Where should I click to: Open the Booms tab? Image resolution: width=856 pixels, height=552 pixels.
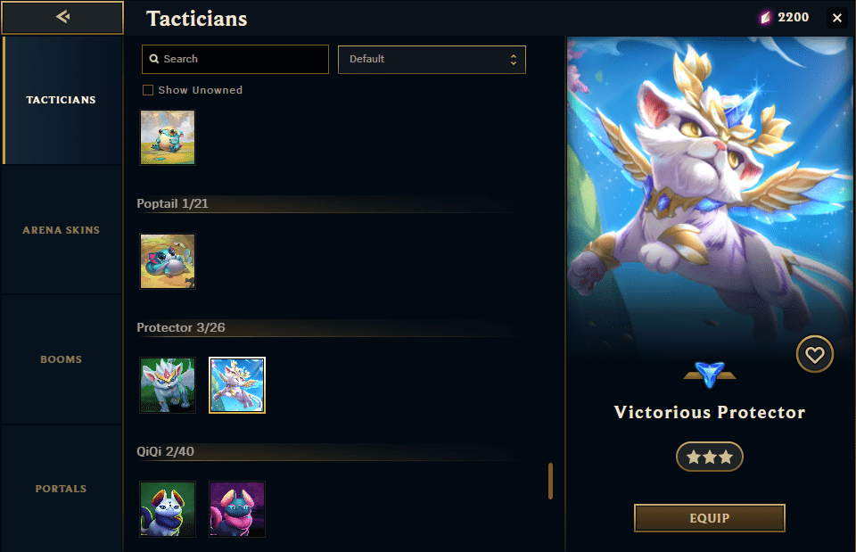click(62, 359)
